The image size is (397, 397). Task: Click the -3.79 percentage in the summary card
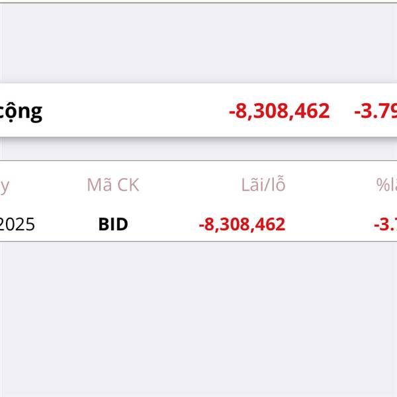coord(375,110)
